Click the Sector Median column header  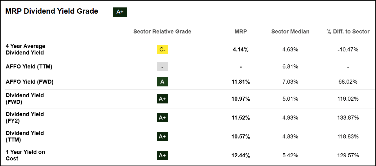(290, 32)
